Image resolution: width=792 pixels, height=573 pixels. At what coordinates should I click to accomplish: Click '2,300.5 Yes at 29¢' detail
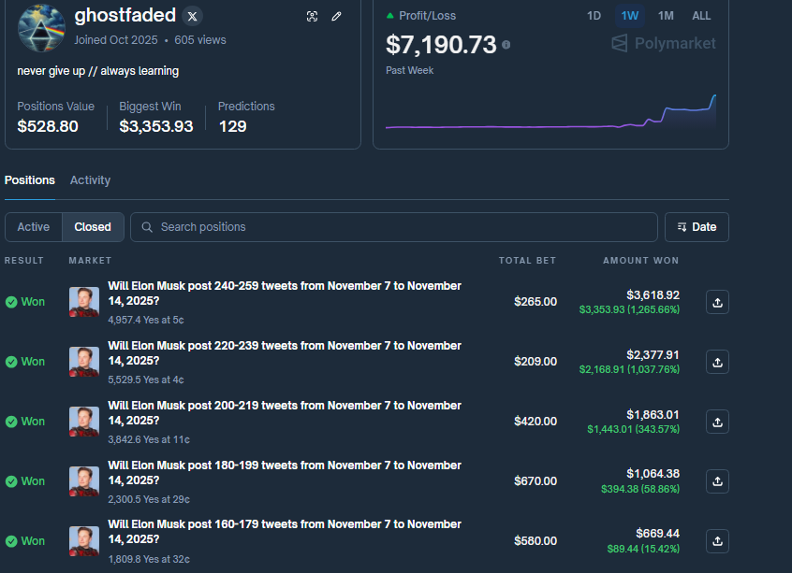(x=149, y=499)
